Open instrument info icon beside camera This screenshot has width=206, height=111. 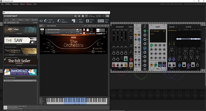[x=81, y=30]
